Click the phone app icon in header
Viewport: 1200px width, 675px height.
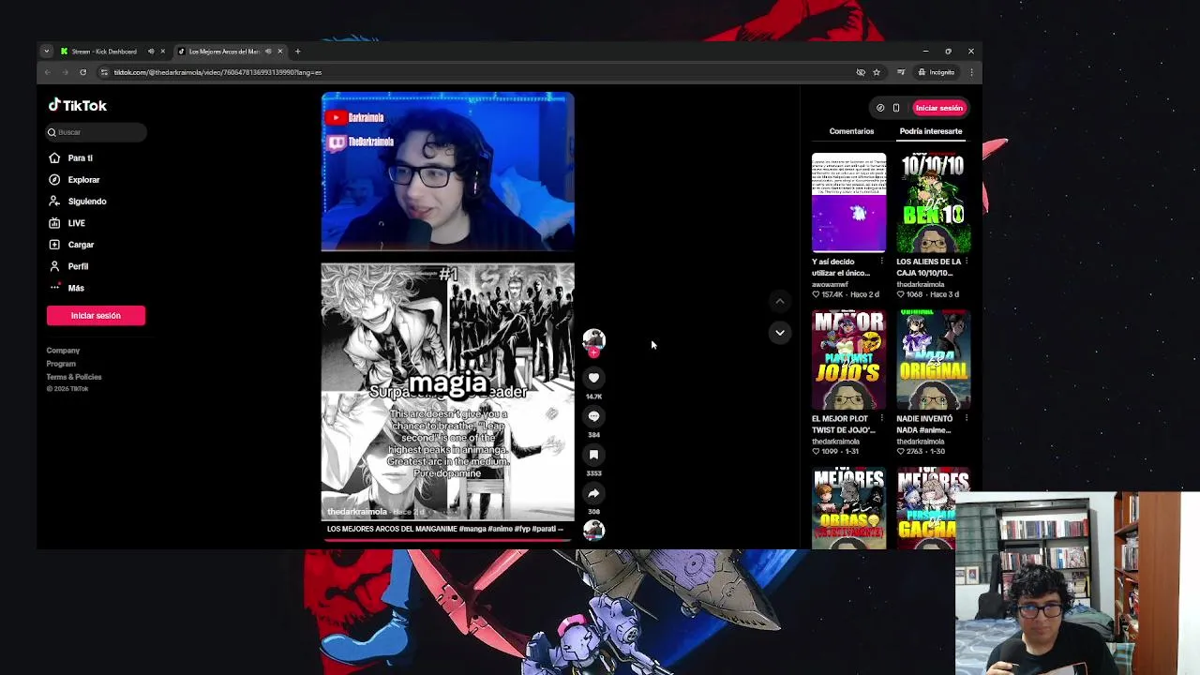click(896, 108)
